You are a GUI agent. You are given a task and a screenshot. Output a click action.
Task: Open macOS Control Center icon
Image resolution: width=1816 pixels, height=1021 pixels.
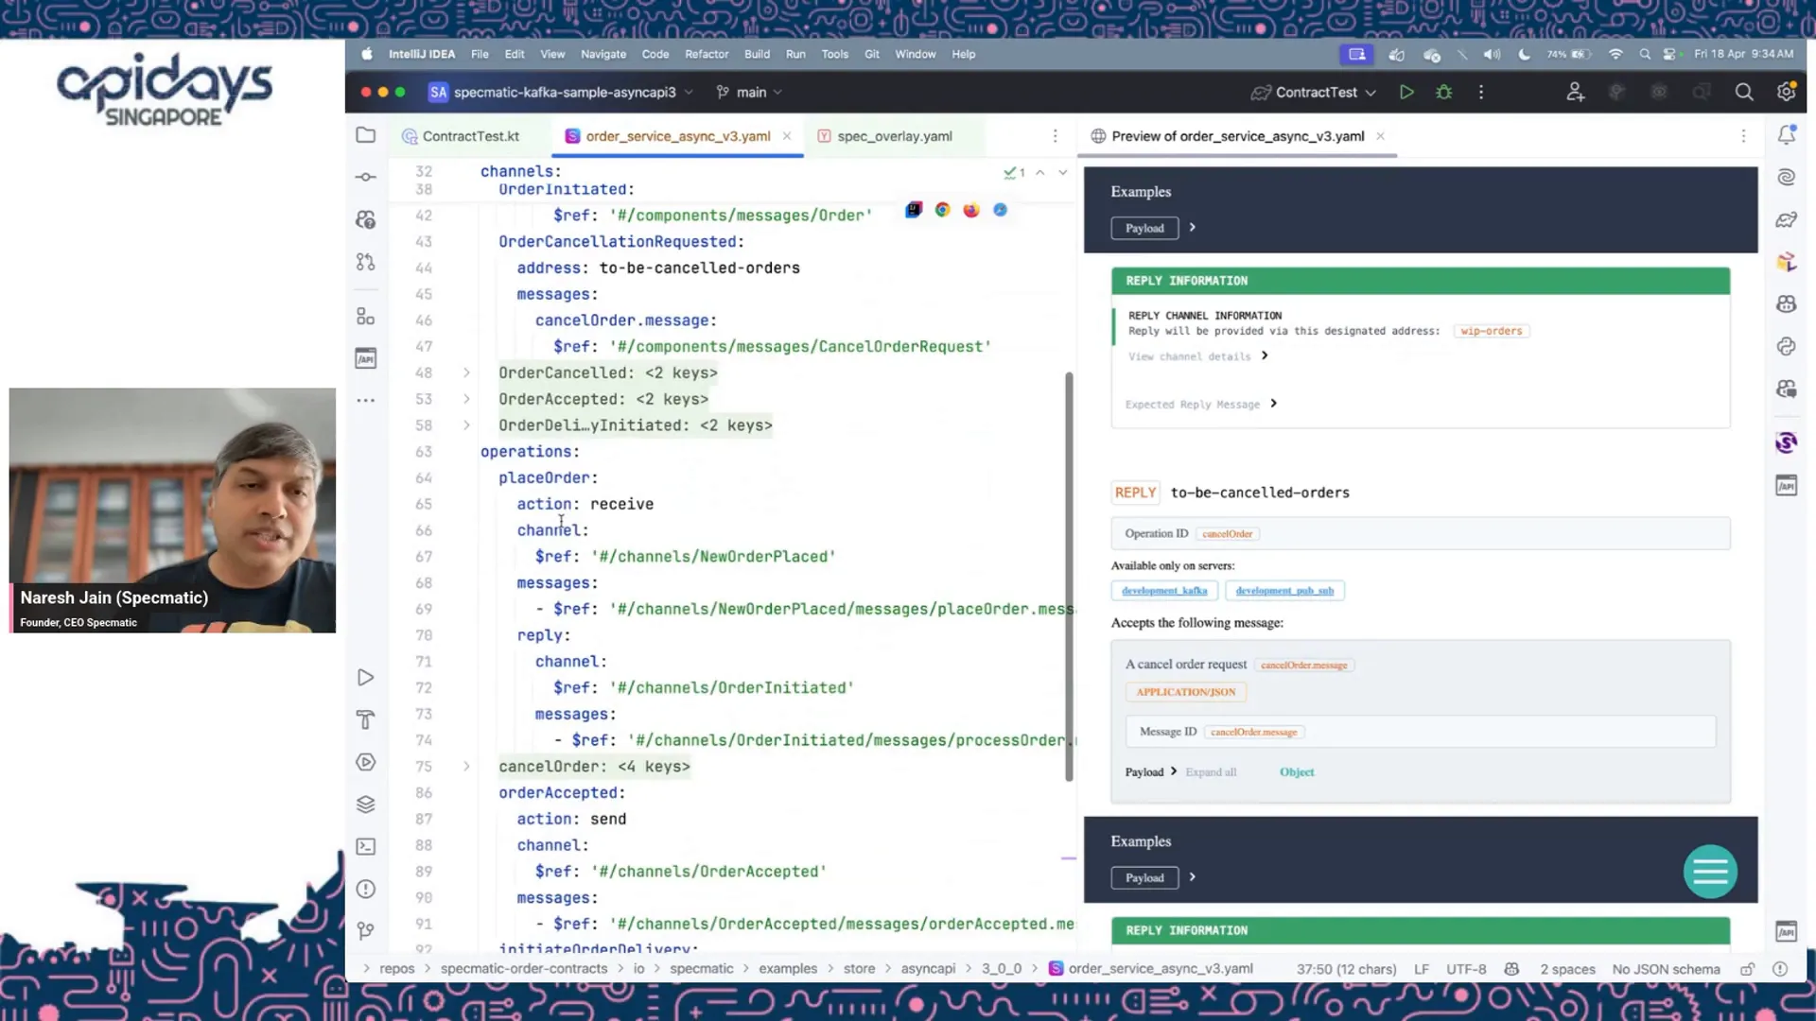coord(1669,54)
